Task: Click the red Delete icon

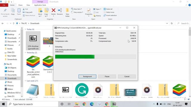Action: (x=53, y=10)
